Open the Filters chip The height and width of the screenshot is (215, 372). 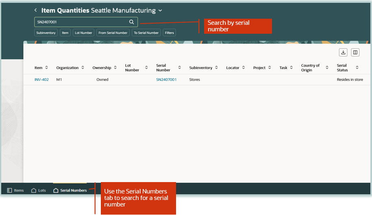(x=170, y=33)
